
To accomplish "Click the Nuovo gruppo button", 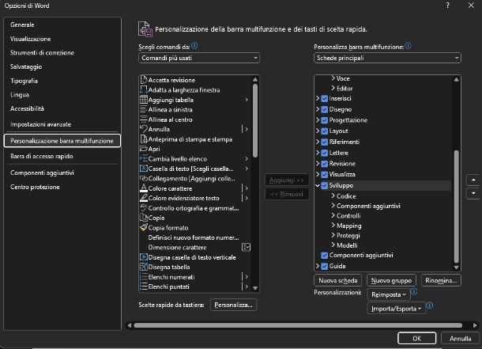I will tap(391, 280).
